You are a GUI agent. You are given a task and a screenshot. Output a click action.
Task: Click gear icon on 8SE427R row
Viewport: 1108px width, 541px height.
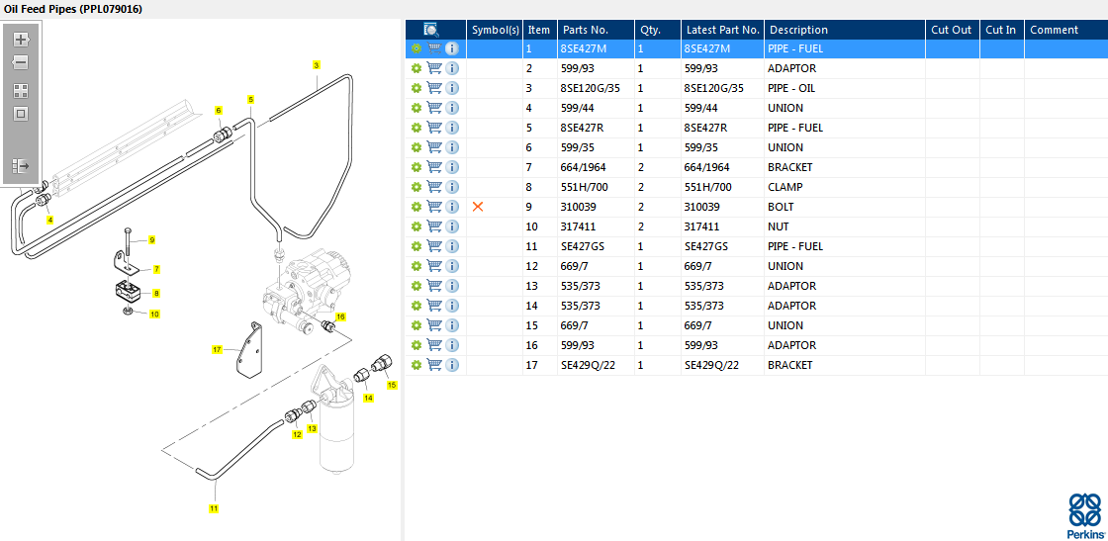pyautogui.click(x=416, y=128)
